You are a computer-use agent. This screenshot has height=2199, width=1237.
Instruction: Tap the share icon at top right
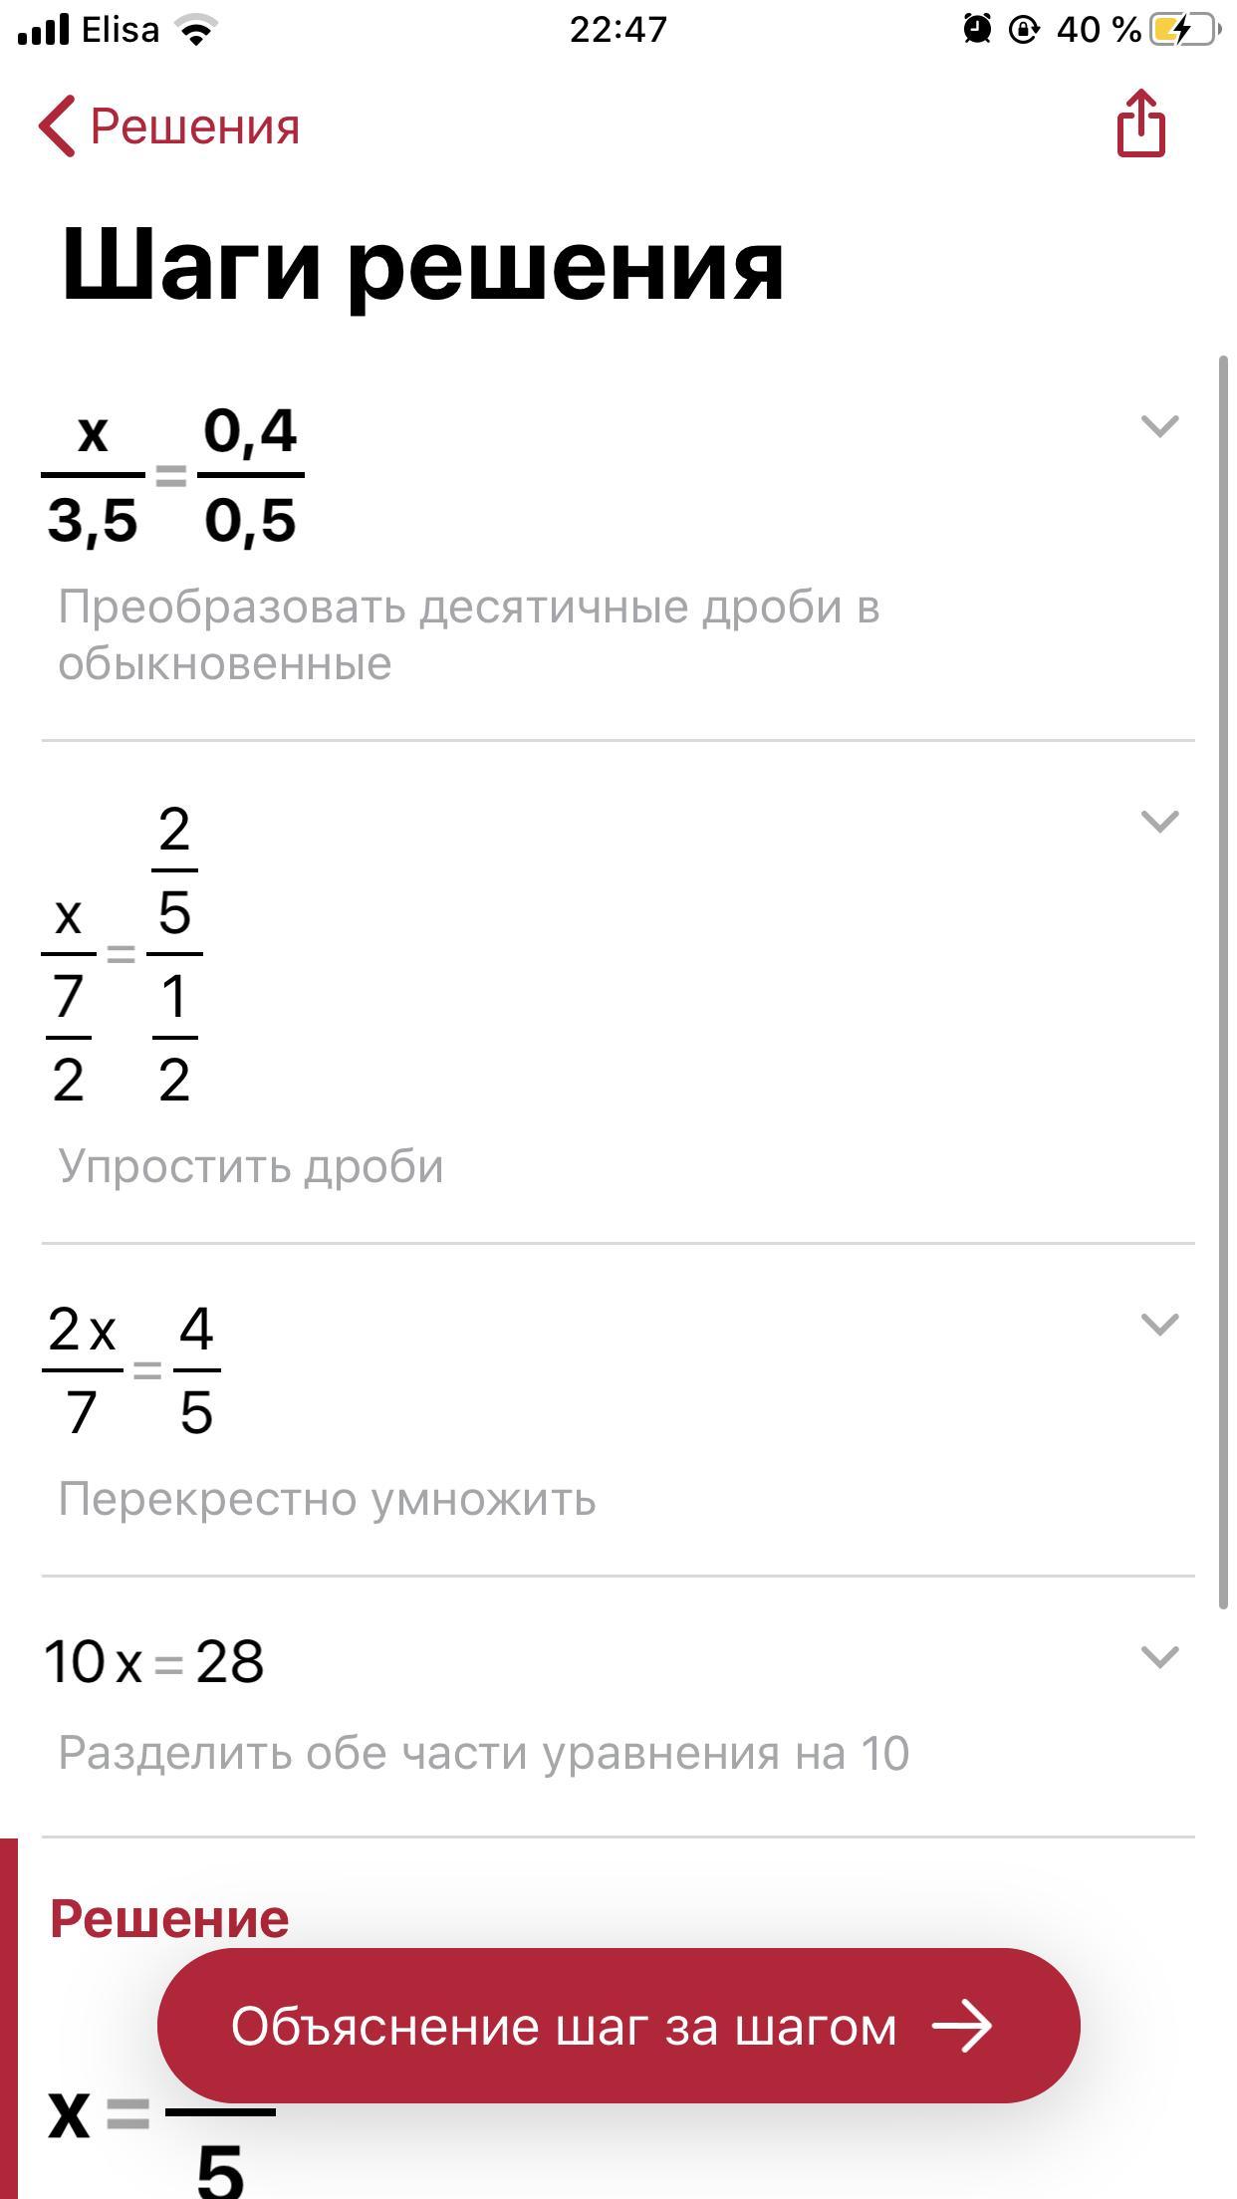tap(1141, 123)
